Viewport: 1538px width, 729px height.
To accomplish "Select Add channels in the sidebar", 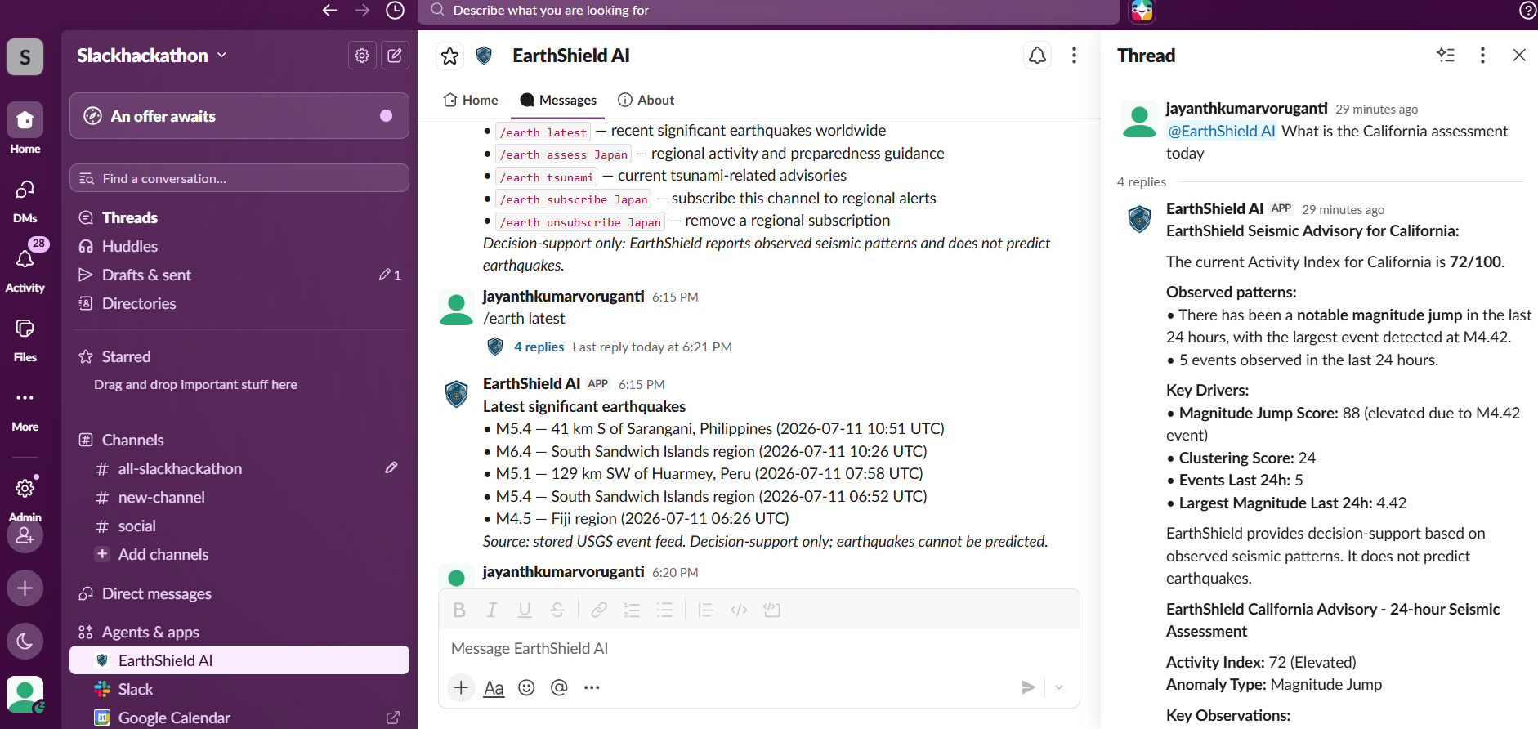I will pos(163,554).
